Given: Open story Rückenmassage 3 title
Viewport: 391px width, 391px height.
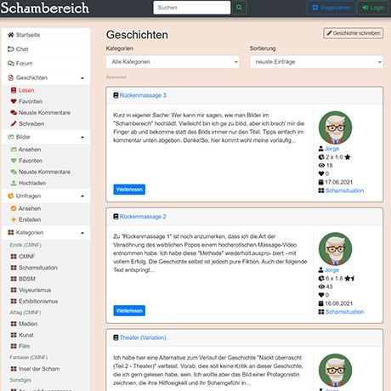Looking at the screenshot, I should pyautogui.click(x=143, y=95).
